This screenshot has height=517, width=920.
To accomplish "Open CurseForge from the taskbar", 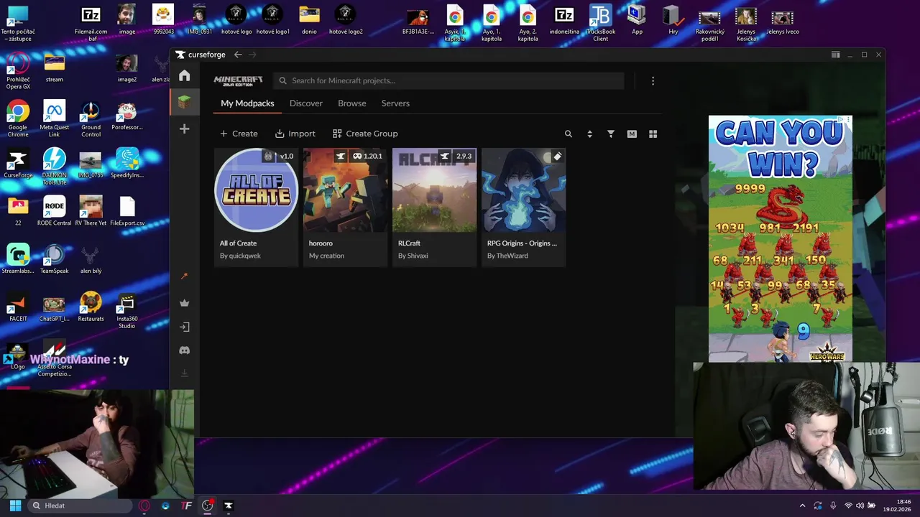I will click(x=229, y=506).
